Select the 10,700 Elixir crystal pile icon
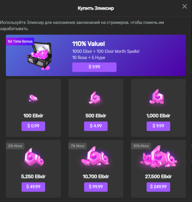Screen dimensions: 192x202 (95, 156)
